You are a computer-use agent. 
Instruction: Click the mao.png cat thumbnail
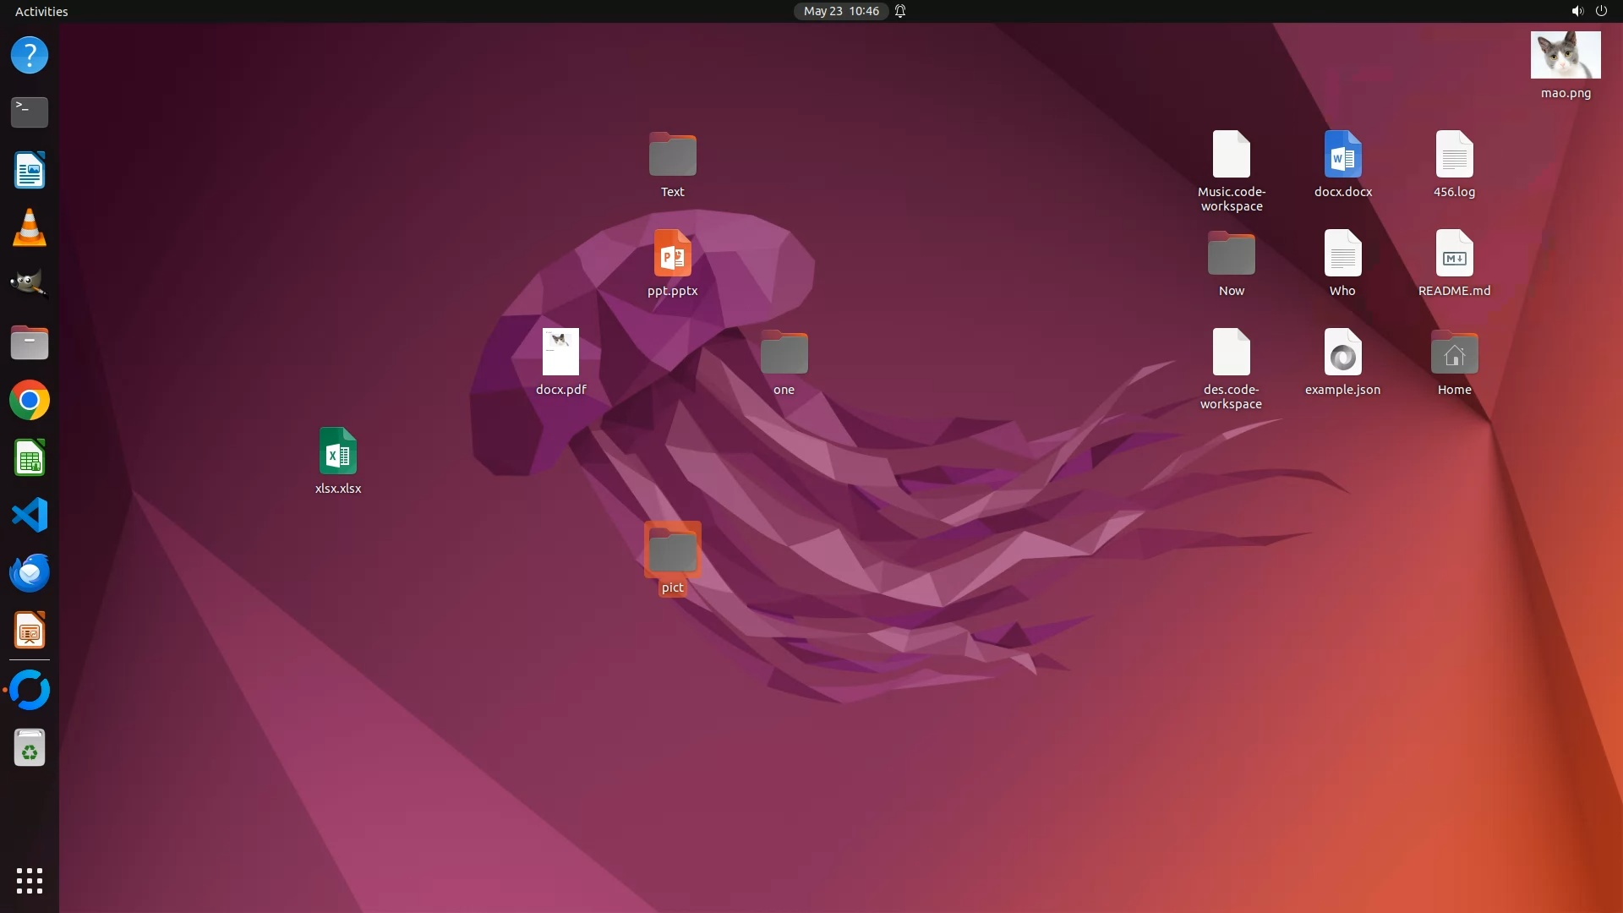pyautogui.click(x=1566, y=56)
